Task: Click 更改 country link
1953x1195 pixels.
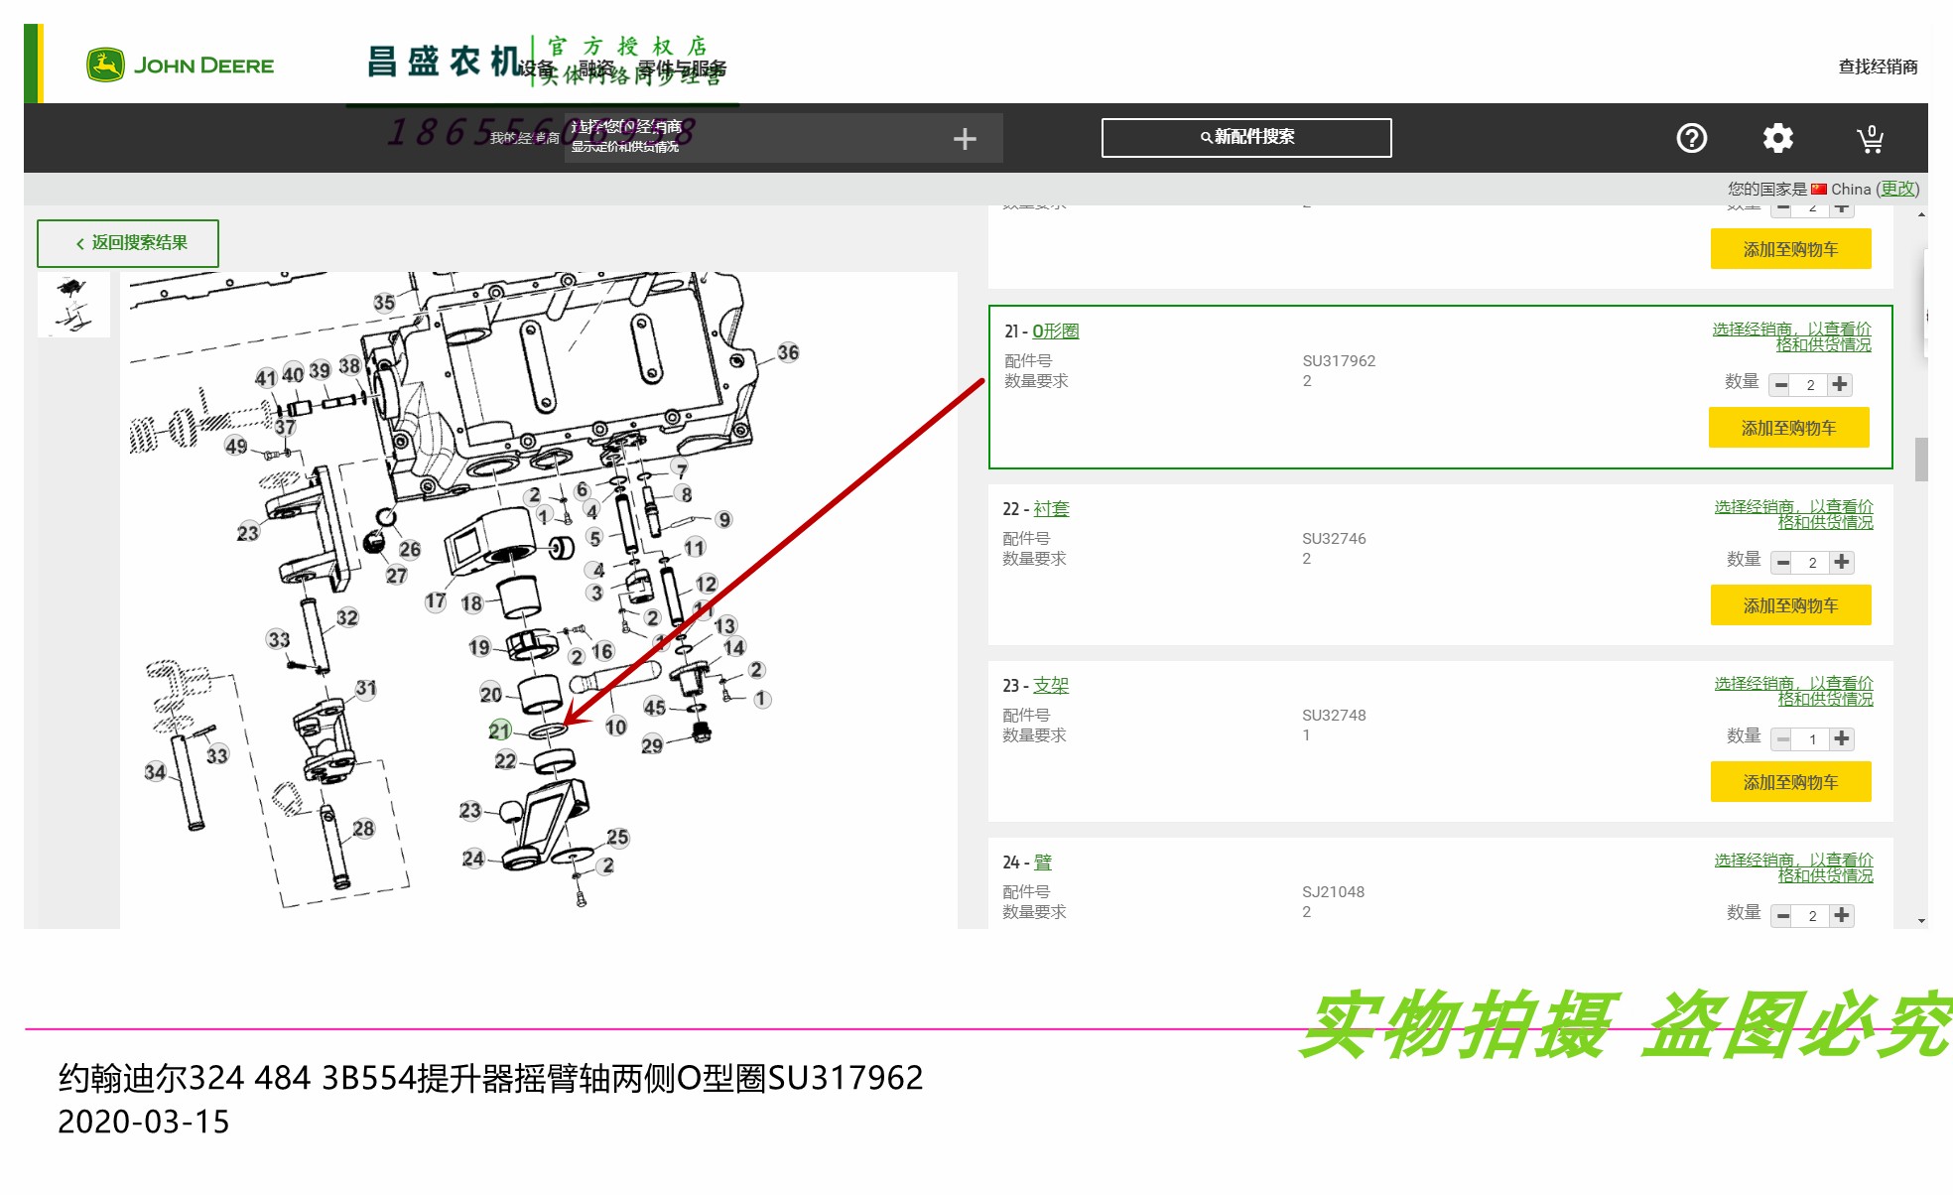Action: click(x=1897, y=189)
